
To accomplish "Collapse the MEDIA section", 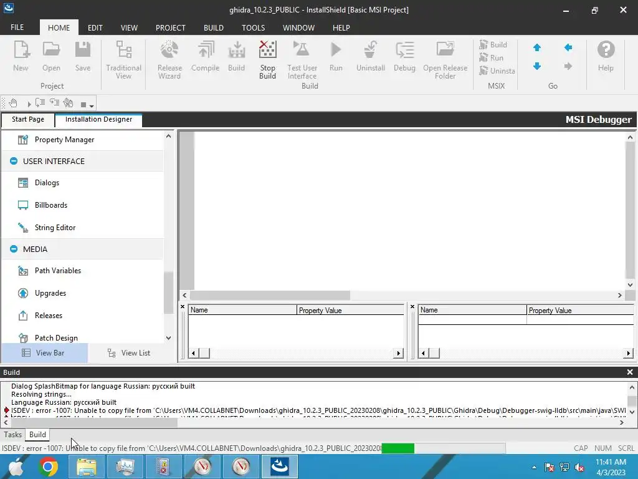I will click(14, 249).
